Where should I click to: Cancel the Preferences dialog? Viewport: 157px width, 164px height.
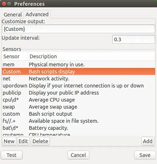[78, 155]
